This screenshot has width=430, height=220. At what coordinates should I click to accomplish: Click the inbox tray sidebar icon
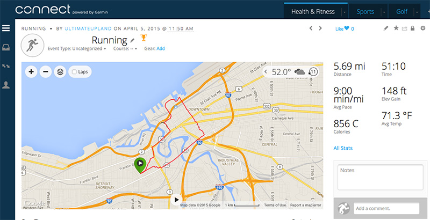coord(6,47)
